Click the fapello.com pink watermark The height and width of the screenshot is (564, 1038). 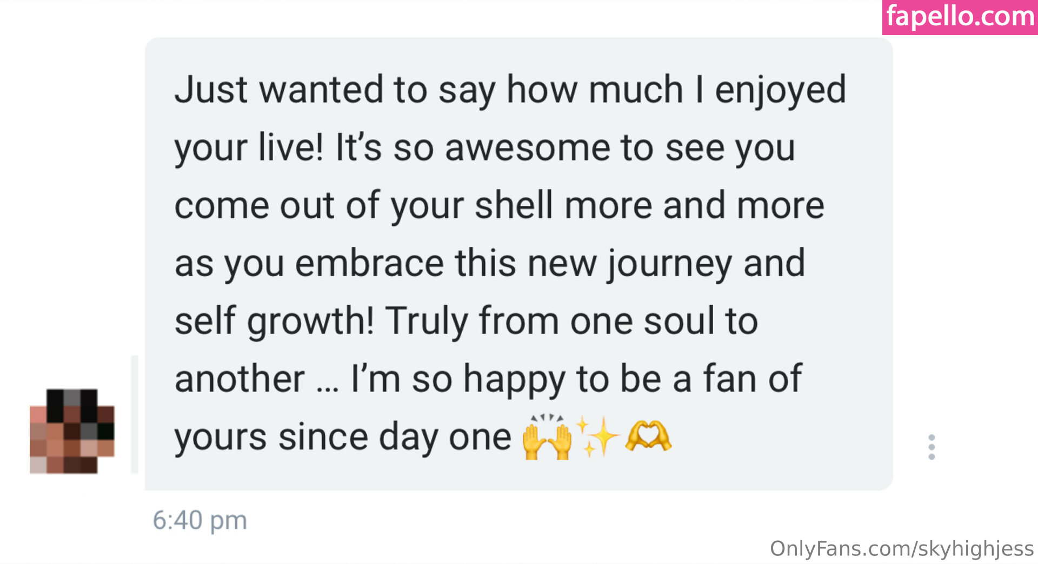[x=960, y=17]
